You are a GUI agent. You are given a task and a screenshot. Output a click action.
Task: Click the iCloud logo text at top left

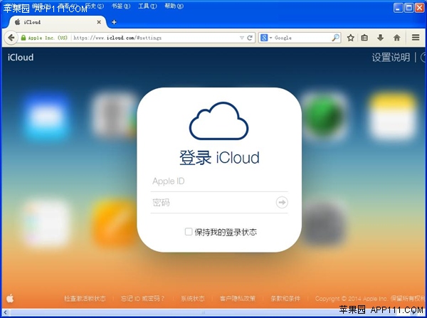click(21, 58)
